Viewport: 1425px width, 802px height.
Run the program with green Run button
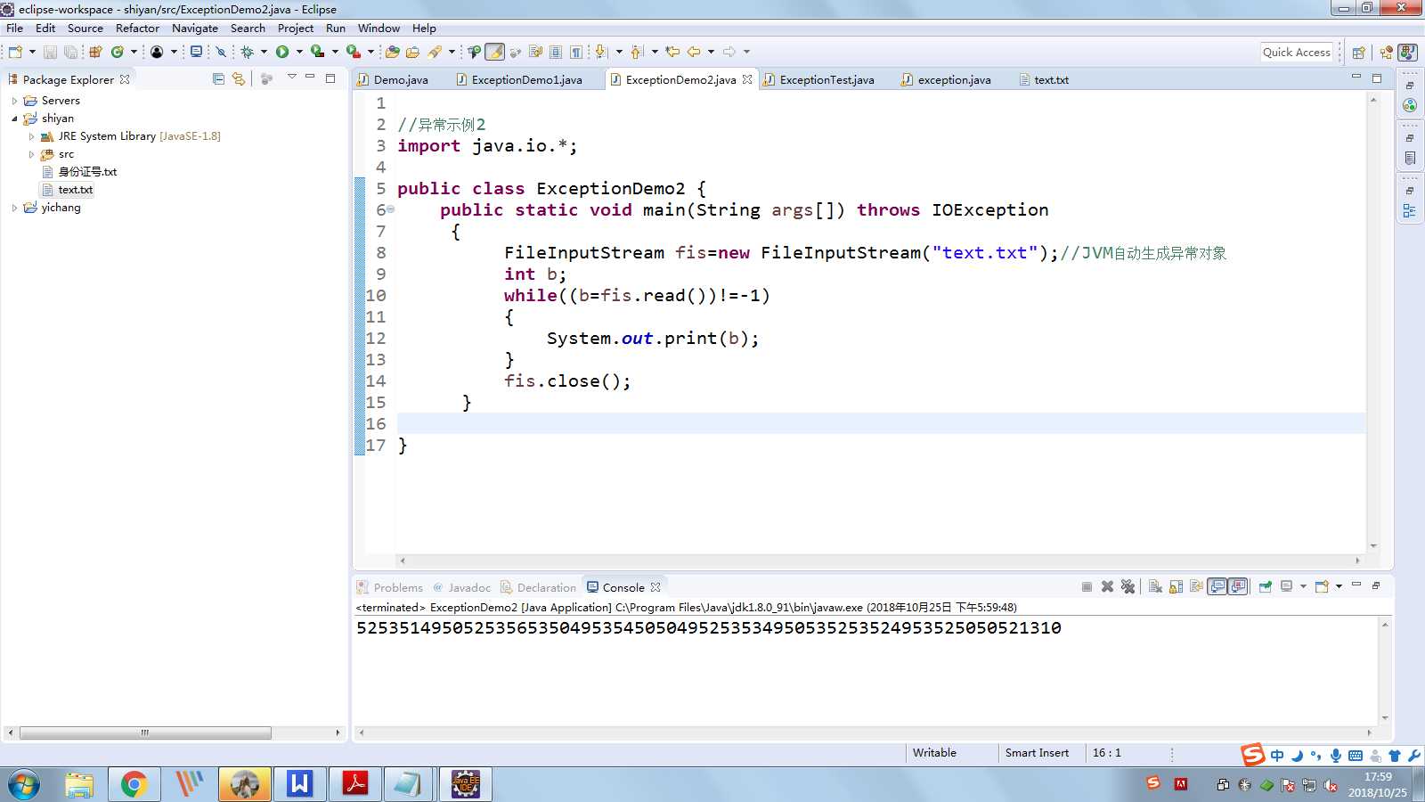click(x=282, y=52)
